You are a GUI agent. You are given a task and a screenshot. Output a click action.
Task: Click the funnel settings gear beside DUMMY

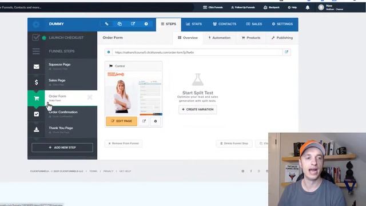point(36,24)
